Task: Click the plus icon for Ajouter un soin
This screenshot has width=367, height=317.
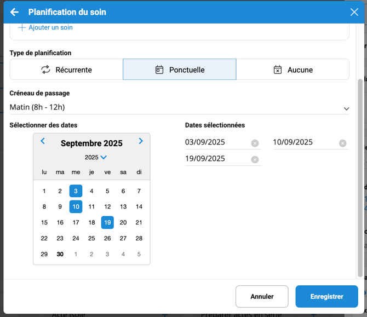Action: [22, 27]
